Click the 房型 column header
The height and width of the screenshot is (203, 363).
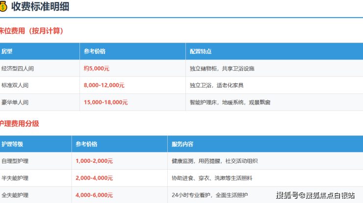(x=7, y=51)
